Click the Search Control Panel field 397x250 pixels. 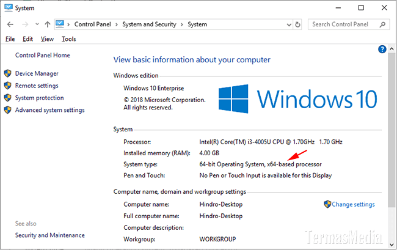349,24
